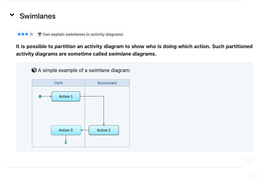
Task: Click the third blue rating star
Action: point(27,34)
